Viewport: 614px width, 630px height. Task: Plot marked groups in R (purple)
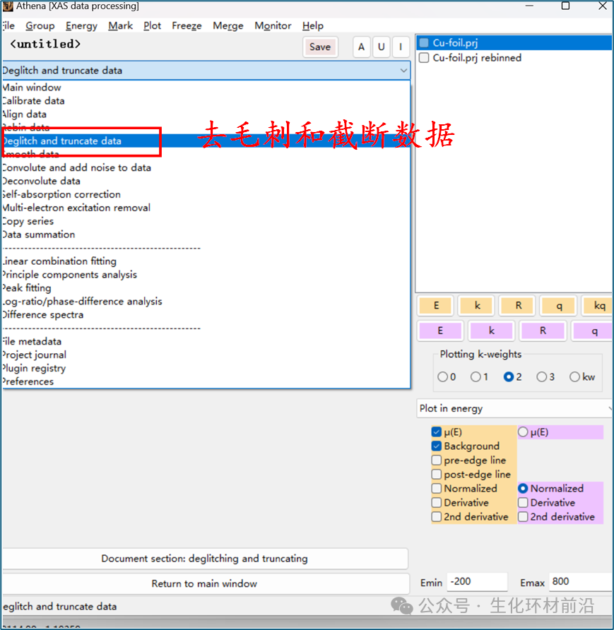click(543, 331)
